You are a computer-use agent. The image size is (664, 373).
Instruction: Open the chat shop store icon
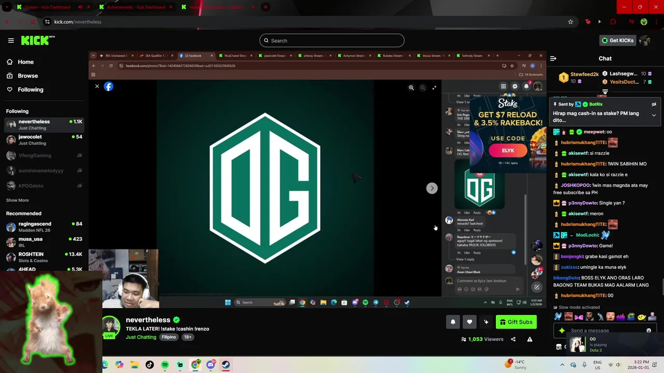[559, 347]
